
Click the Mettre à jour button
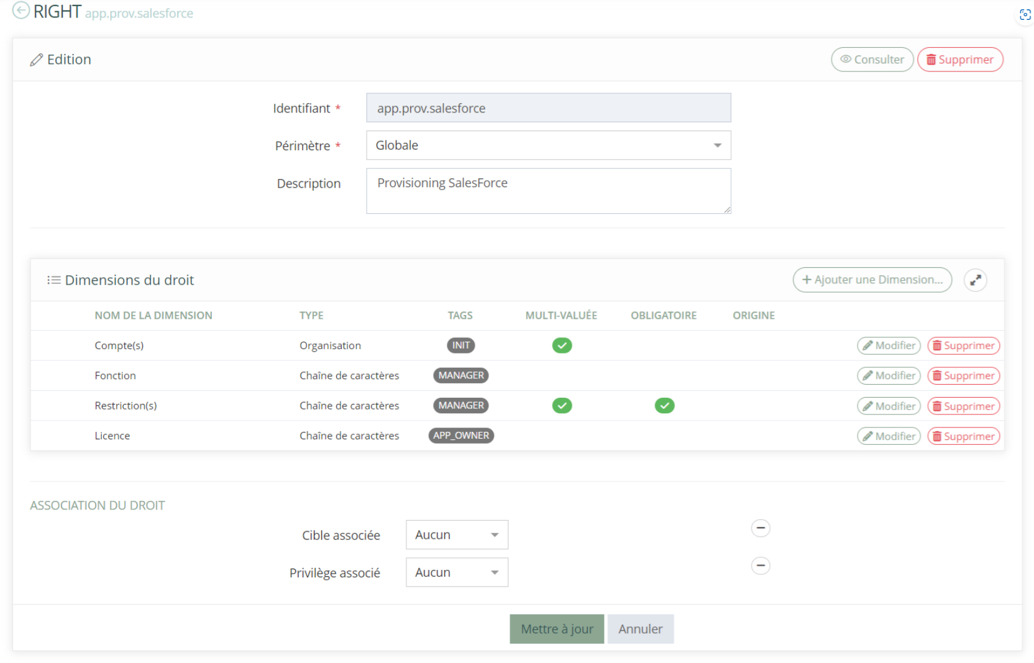coord(556,629)
